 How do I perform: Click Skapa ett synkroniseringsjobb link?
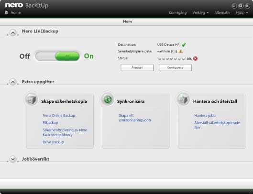point(134,118)
